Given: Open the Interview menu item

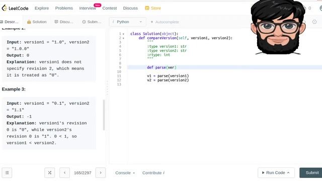Looking at the screenshot, I should point(88,8).
